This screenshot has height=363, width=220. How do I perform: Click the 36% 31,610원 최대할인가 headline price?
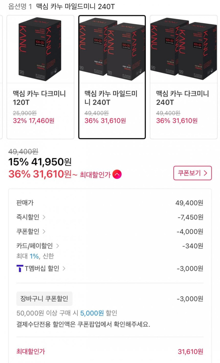pos(40,174)
